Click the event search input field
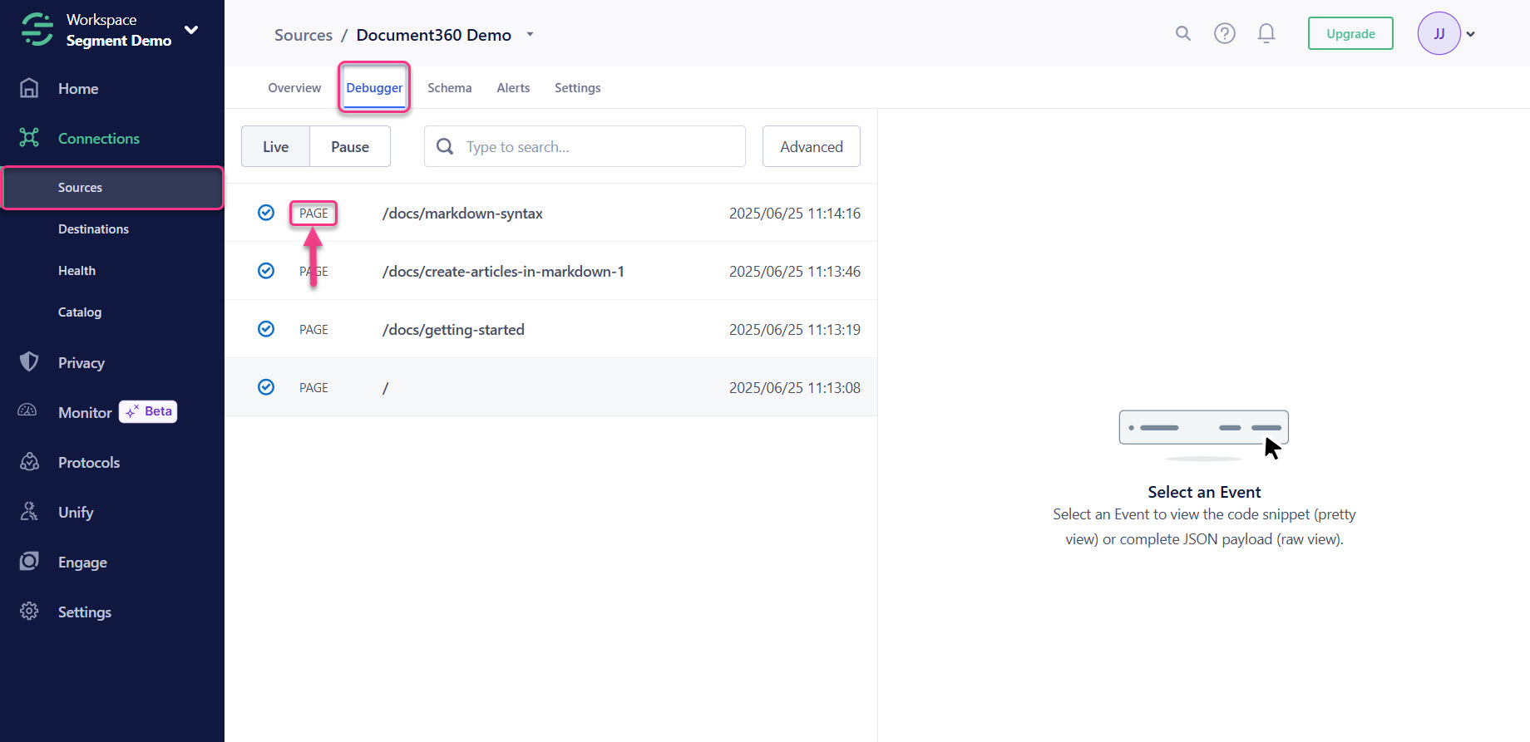This screenshot has height=742, width=1530. [585, 146]
